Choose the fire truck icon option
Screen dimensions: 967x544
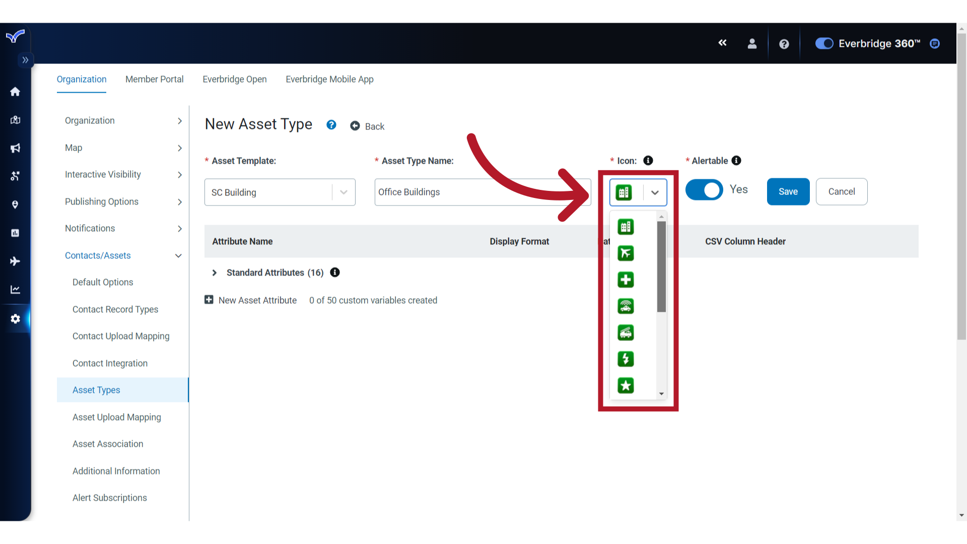click(x=626, y=332)
